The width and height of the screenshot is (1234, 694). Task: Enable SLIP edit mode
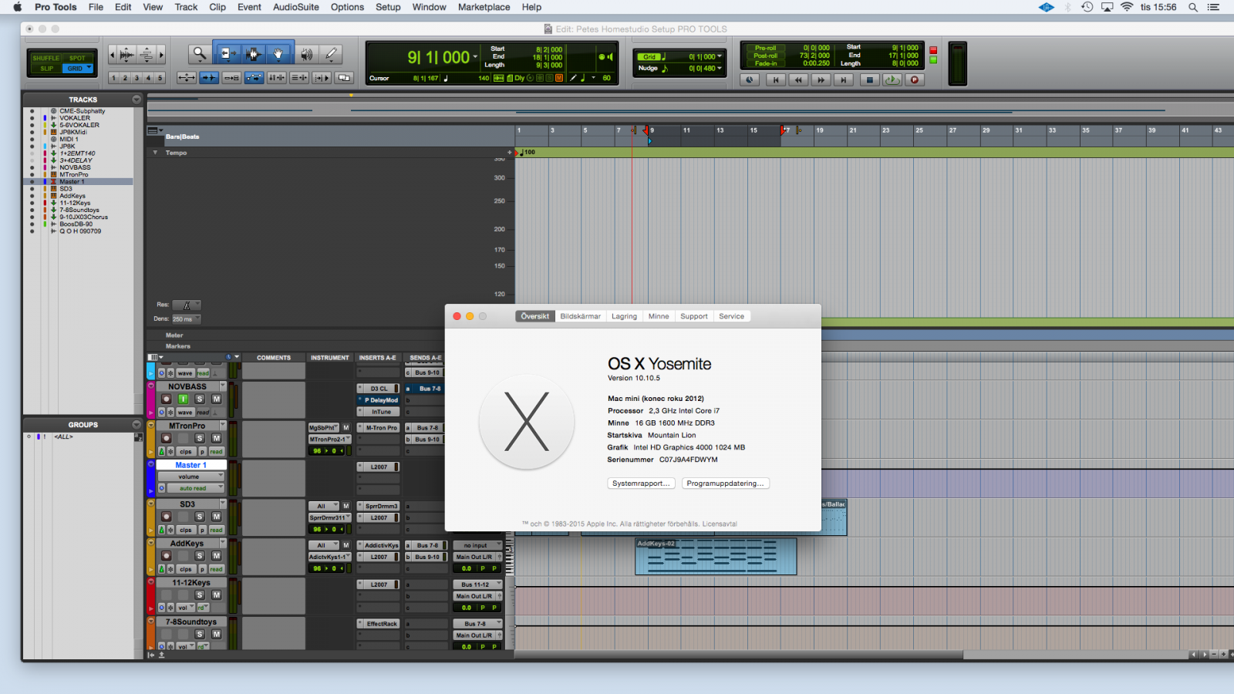[x=46, y=69]
